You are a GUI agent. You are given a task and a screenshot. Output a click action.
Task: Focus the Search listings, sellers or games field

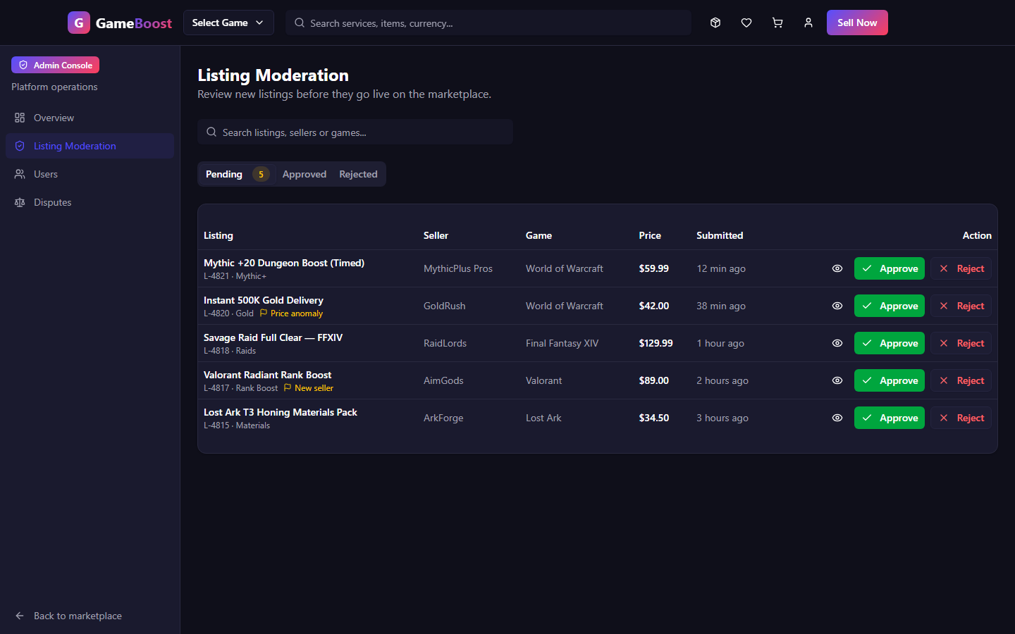coord(355,132)
